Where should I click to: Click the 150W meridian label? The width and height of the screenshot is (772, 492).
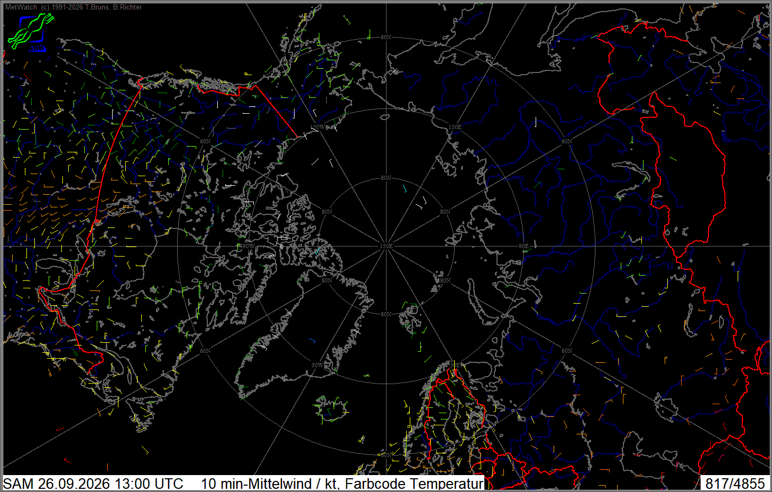(x=318, y=127)
